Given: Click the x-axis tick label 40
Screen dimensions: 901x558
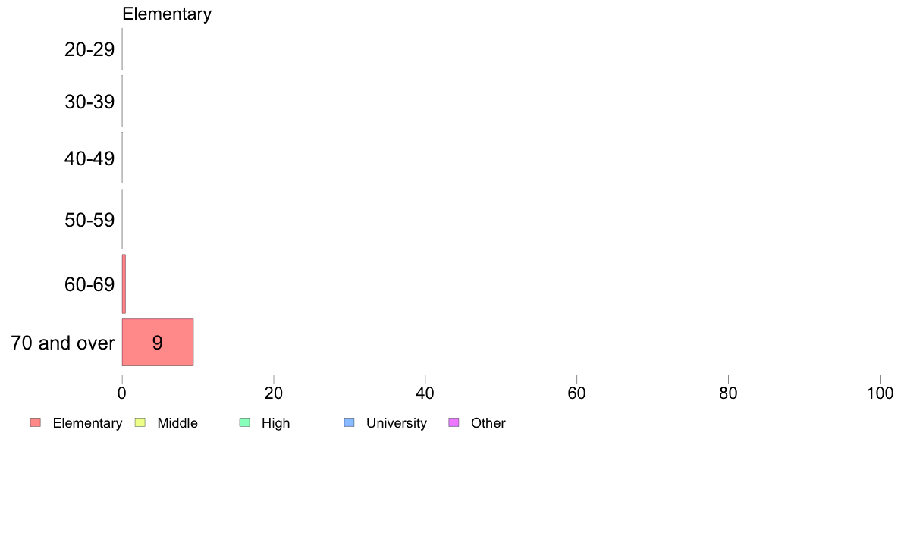Looking at the screenshot, I should (425, 393).
